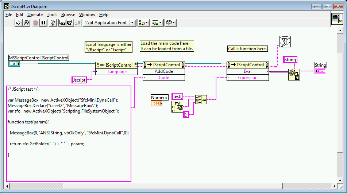Open the File menu

(9, 15)
